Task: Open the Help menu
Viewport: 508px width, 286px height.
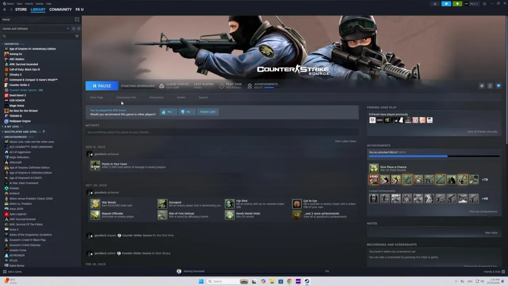Action: pyautogui.click(x=48, y=4)
